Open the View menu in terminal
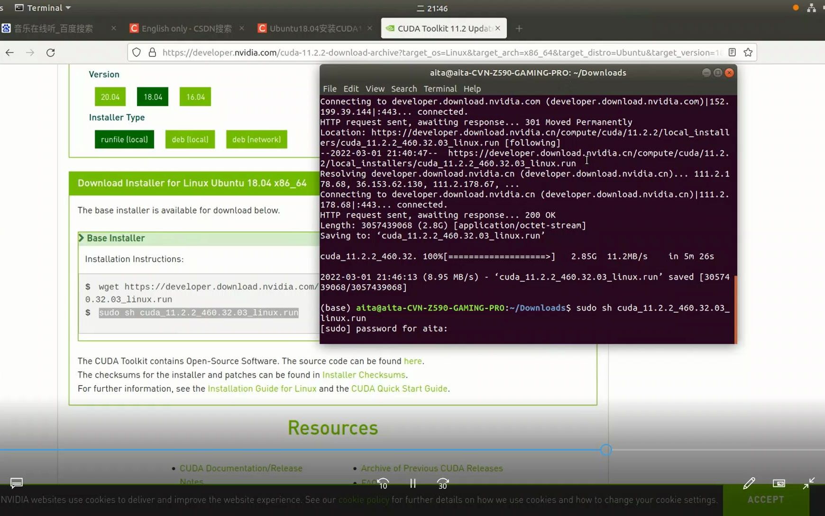 [375, 89]
